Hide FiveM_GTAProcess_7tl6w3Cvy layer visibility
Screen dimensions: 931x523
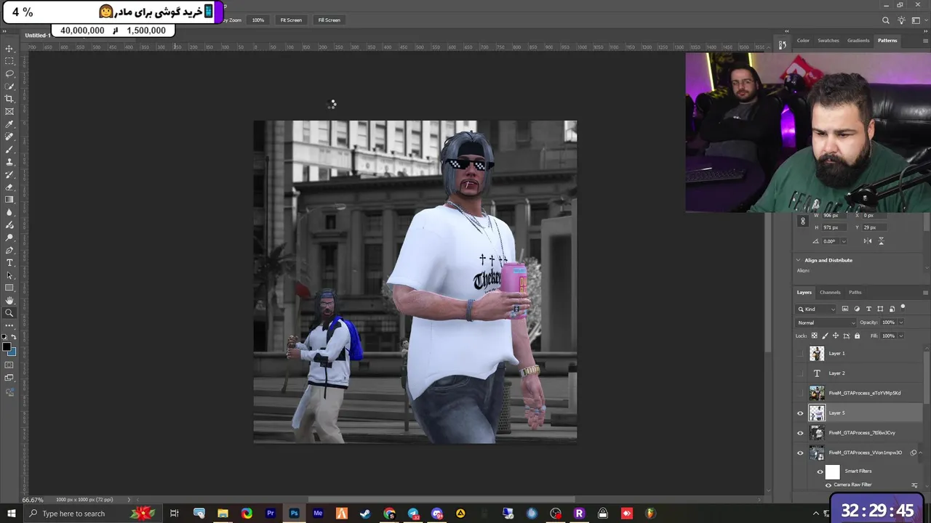(801, 433)
